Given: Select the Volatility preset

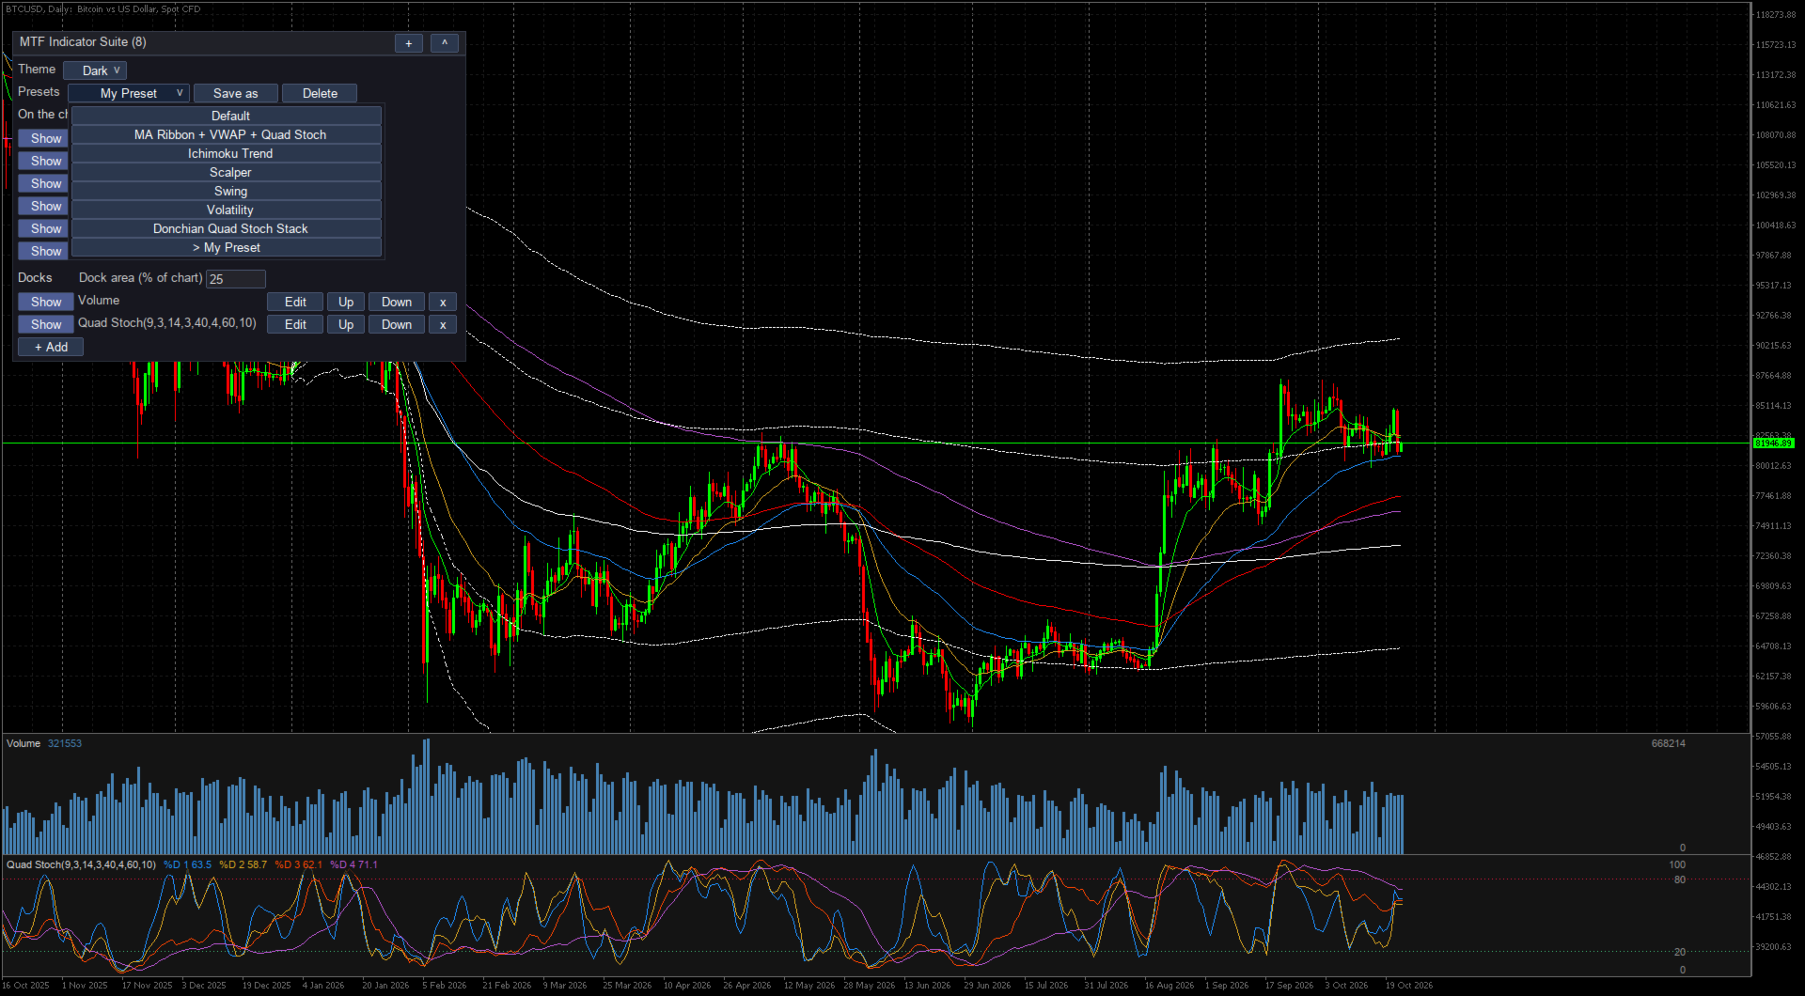Looking at the screenshot, I should 227,210.
